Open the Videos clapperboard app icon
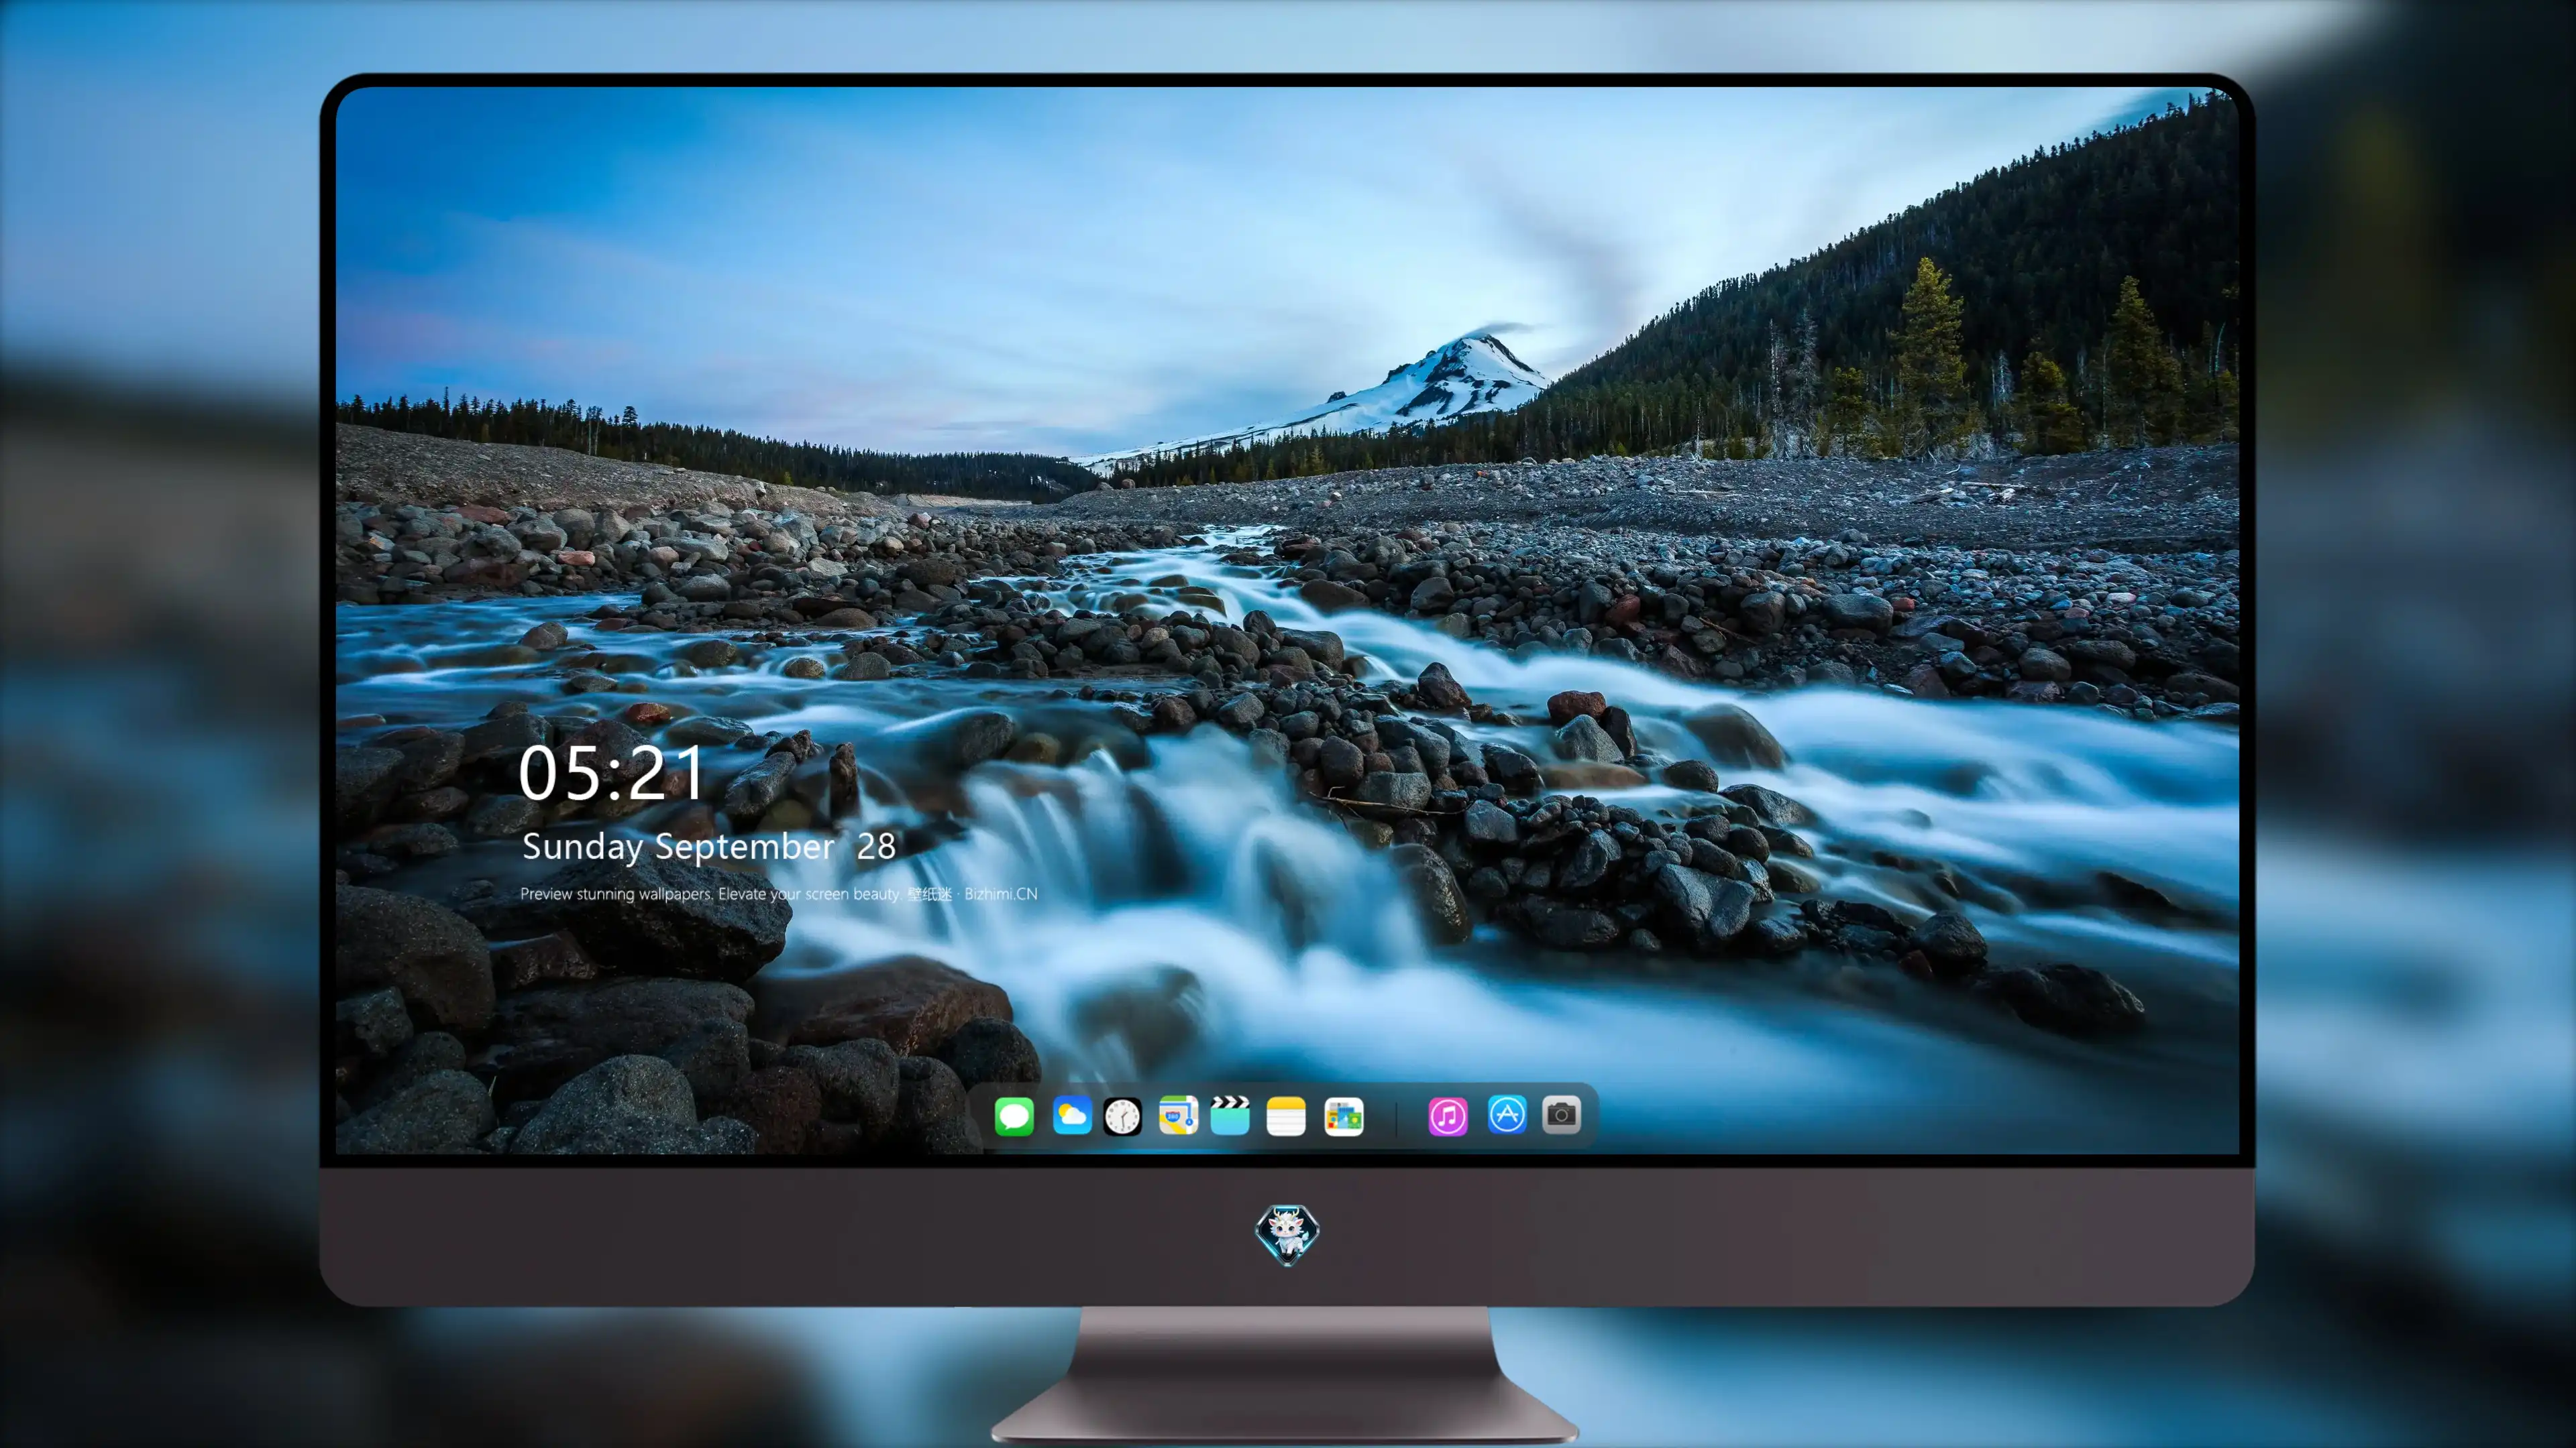Image resolution: width=2576 pixels, height=1448 pixels. coord(1230,1115)
